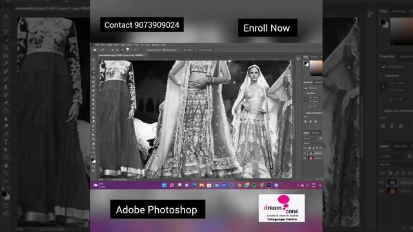This screenshot has height=232, width=413.
Task: Toggle top layer eye in blurred right background
Action: coord(381,182)
